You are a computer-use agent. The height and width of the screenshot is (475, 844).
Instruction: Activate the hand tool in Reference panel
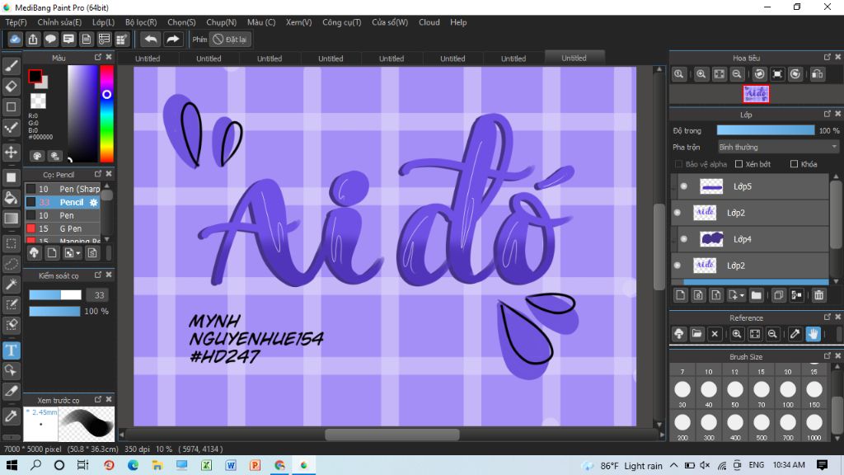pyautogui.click(x=813, y=334)
